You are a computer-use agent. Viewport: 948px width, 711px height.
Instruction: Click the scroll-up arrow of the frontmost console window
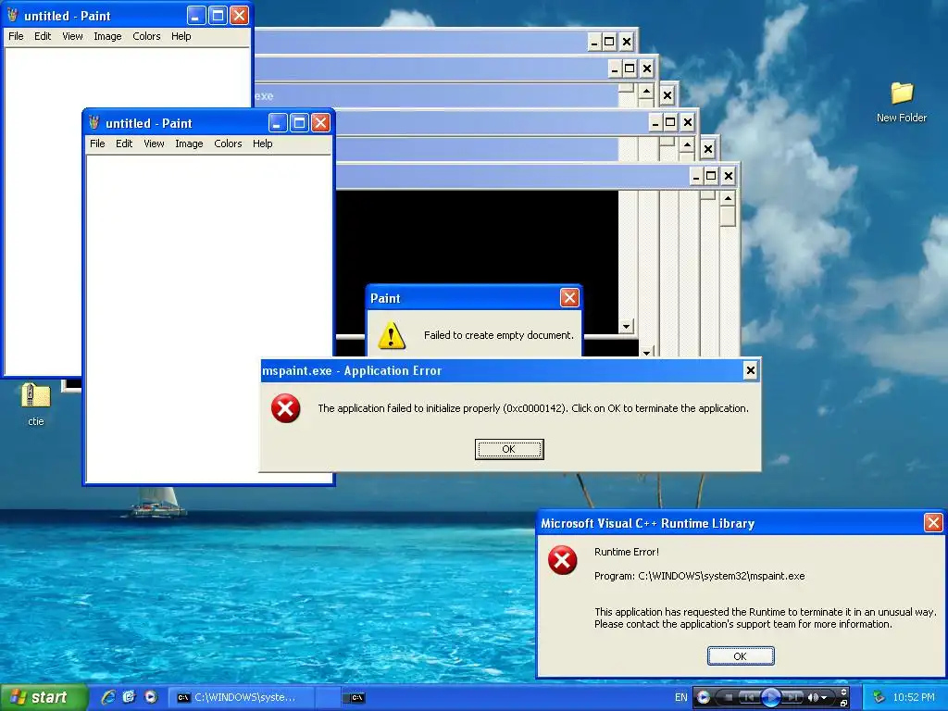[x=728, y=198]
